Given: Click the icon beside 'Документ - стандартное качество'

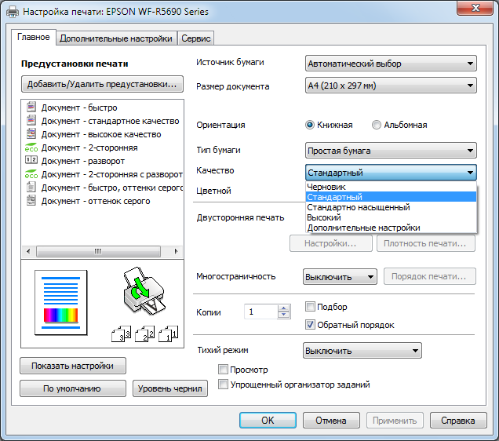Looking at the screenshot, I should (31, 120).
